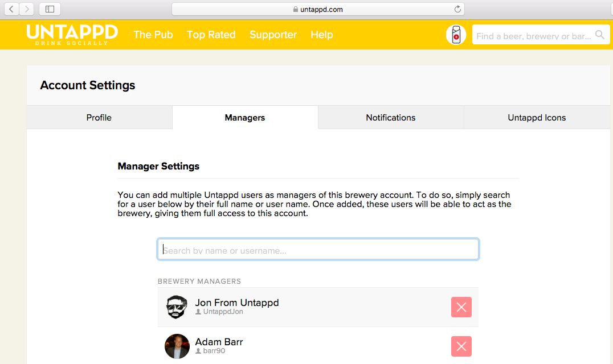Remove Jon From Untappd as manager

[461, 307]
